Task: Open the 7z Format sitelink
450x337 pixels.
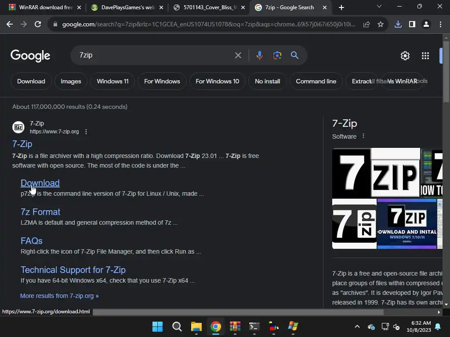Action: tap(40, 212)
